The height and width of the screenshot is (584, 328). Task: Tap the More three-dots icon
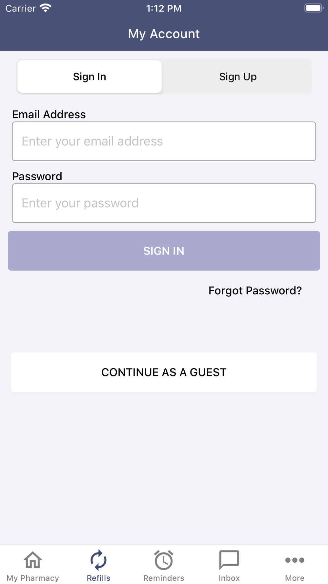coord(295,560)
